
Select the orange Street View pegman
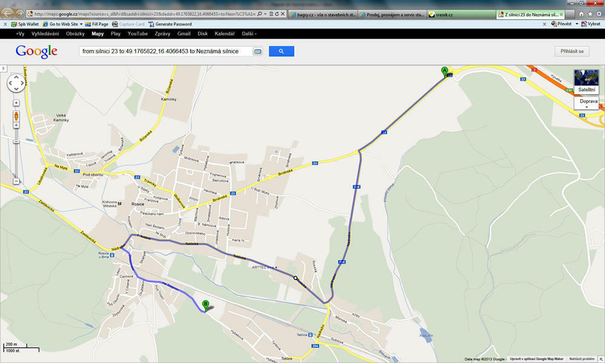(x=16, y=115)
